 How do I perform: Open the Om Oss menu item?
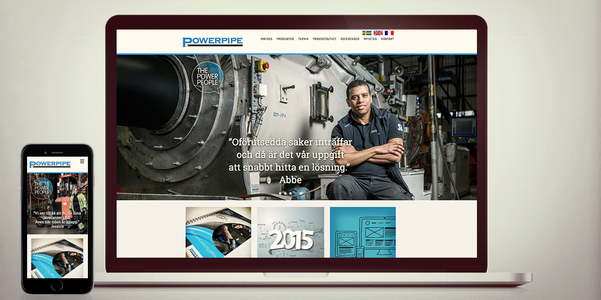[x=266, y=39]
